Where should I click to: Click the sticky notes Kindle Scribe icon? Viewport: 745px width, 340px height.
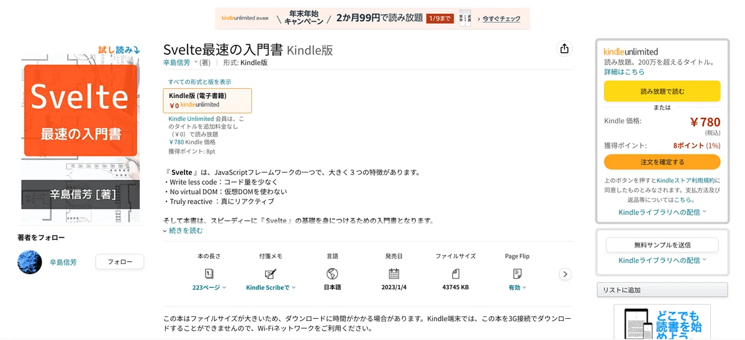click(271, 274)
